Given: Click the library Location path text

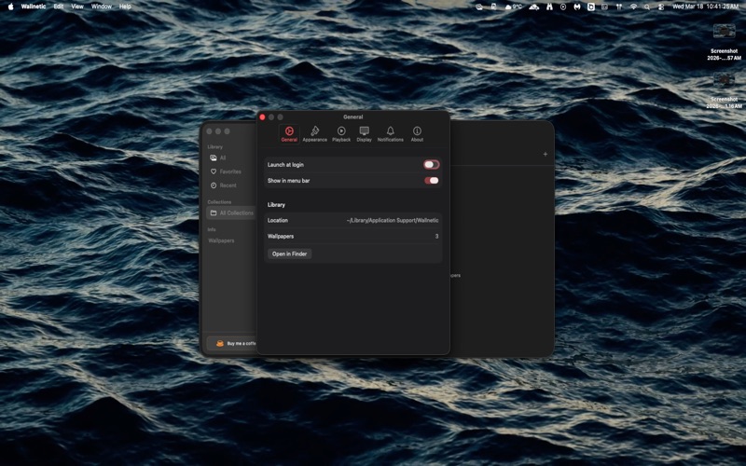Looking at the screenshot, I should 393,221.
